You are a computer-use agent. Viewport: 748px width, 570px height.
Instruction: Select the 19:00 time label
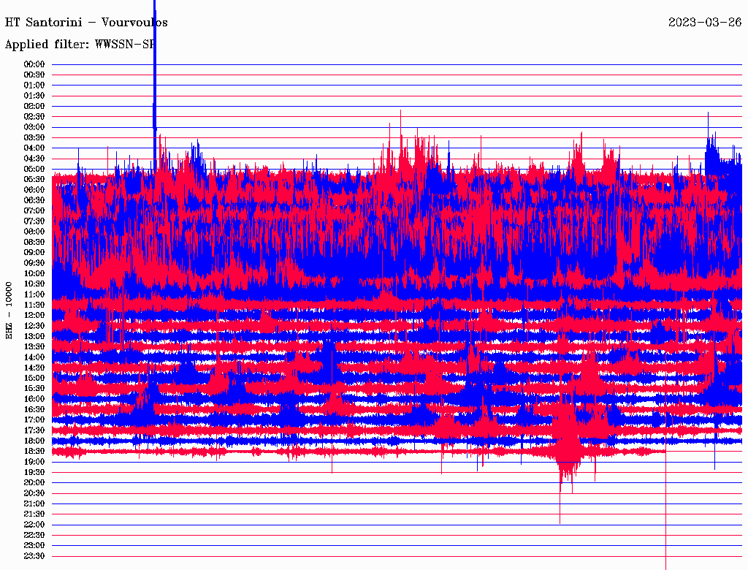tap(34, 462)
